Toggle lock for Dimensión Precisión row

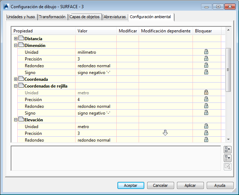coord(206,59)
